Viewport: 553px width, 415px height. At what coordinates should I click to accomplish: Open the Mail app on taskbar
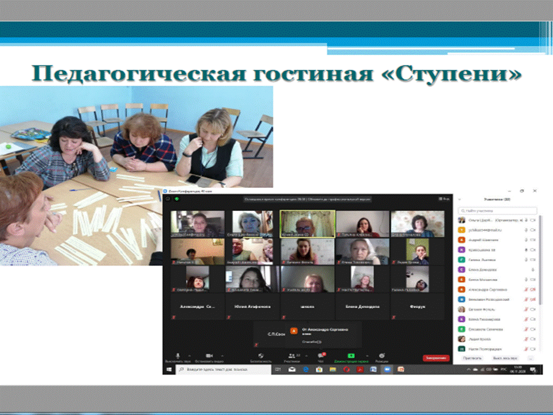tap(292, 369)
